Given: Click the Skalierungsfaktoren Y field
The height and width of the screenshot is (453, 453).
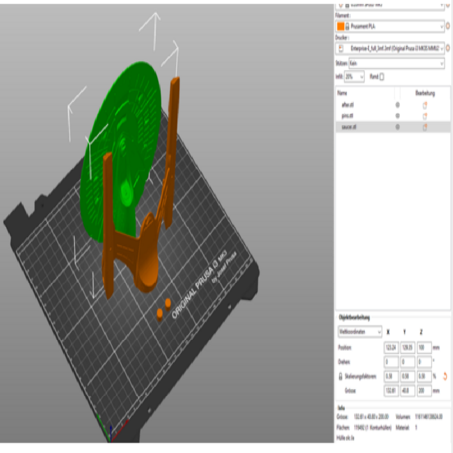Looking at the screenshot, I should pyautogui.click(x=408, y=377).
